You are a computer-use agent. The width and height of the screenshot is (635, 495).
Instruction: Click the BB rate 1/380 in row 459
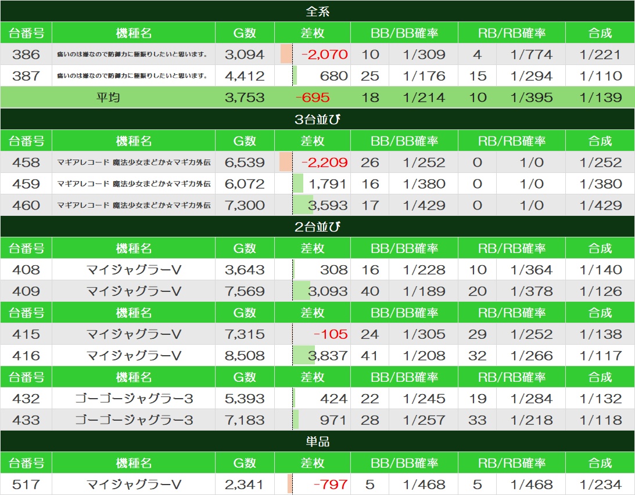click(x=424, y=183)
